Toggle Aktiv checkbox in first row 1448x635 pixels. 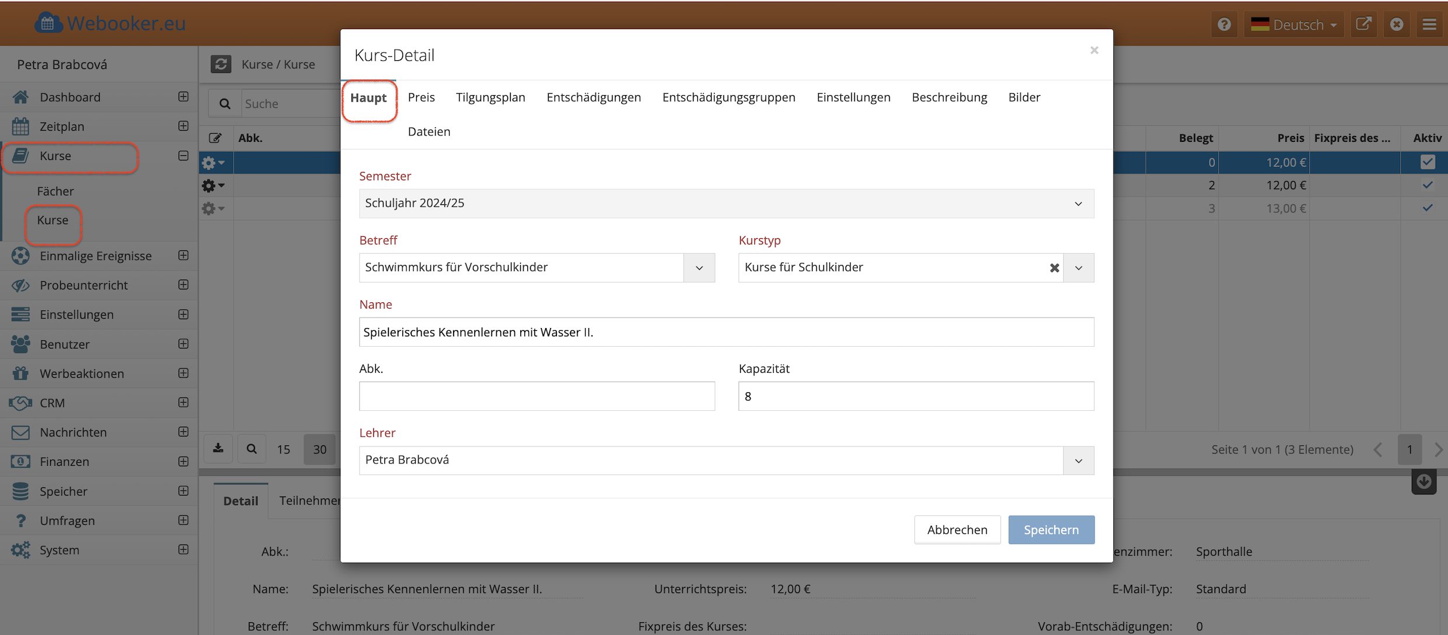pos(1427,162)
